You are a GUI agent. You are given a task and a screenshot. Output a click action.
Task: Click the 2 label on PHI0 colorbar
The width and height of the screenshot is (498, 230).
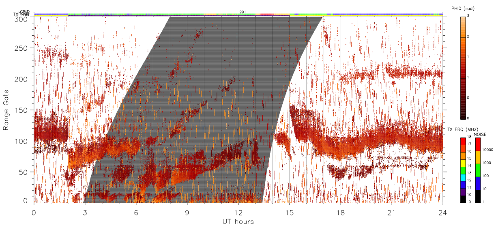(468, 37)
